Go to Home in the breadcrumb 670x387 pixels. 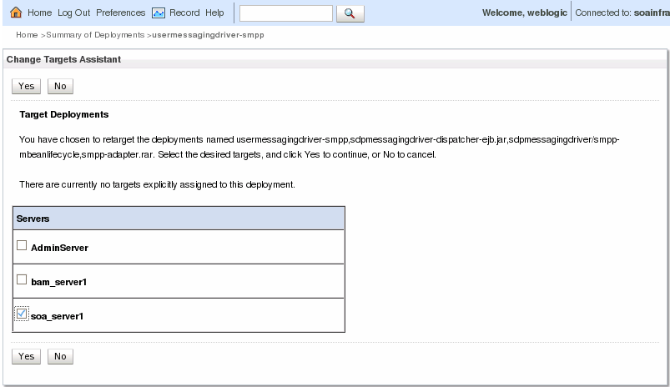27,35
